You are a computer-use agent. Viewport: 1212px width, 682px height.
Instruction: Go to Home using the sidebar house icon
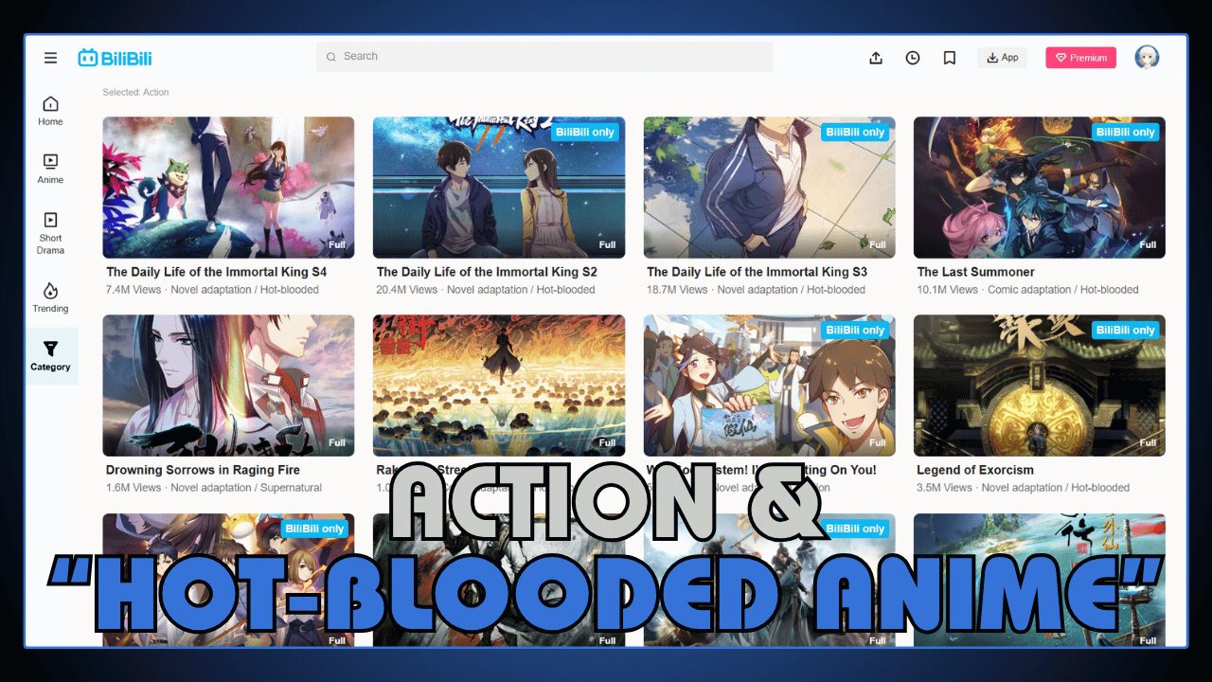[x=49, y=106]
